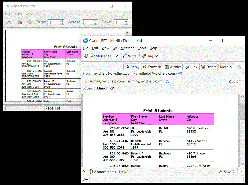
Task: Click the cancel print icon in Report Preview
Action: (x=20, y=22)
